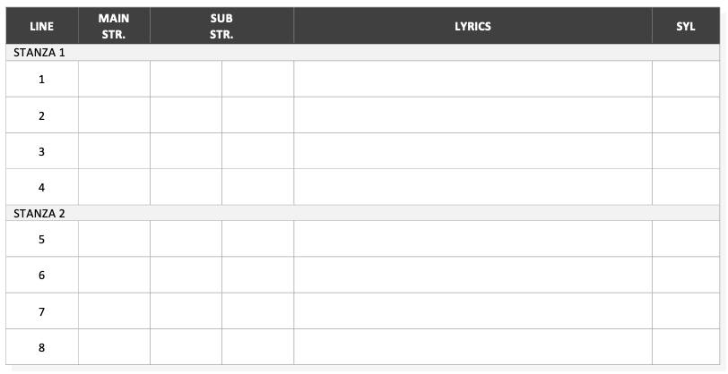Click line number 1 cell

coord(42,79)
